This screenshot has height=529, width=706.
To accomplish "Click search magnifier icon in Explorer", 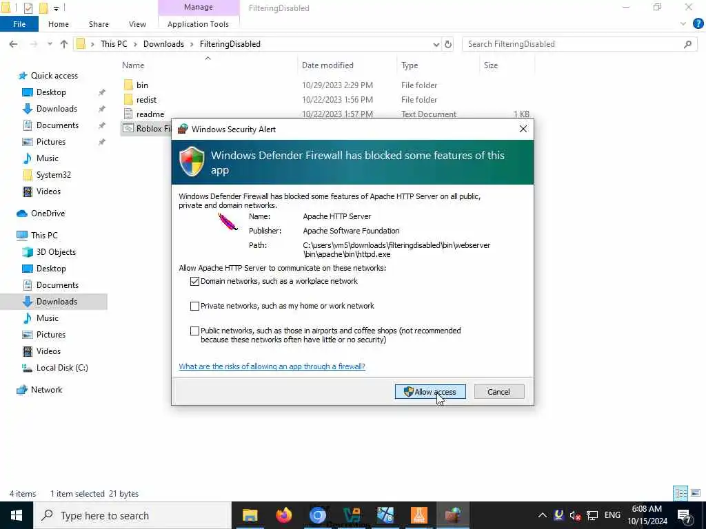I will click(687, 44).
